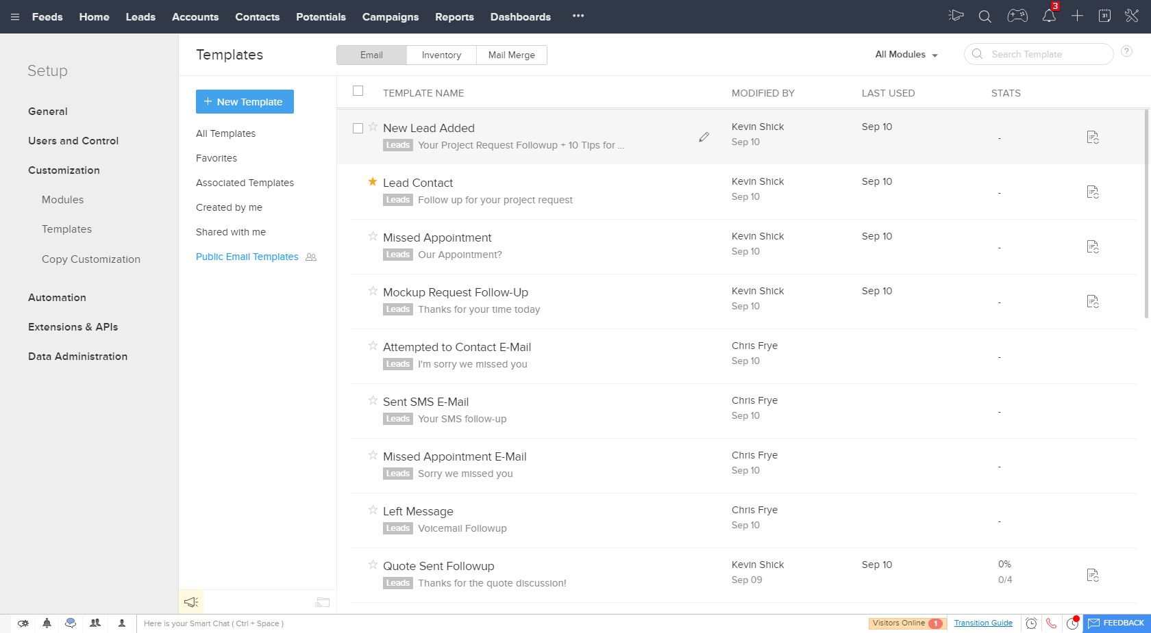
Task: Open the Transition Guide link
Action: [x=983, y=623]
